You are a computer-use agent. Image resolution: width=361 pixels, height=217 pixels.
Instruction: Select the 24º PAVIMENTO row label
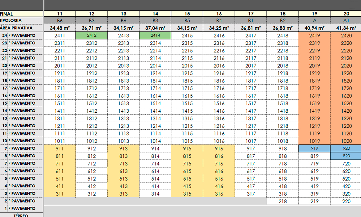coord(22,35)
